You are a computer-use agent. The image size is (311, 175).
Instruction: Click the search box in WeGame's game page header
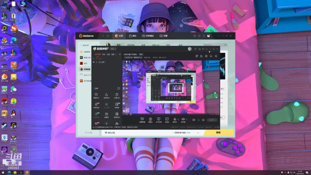tap(215, 45)
